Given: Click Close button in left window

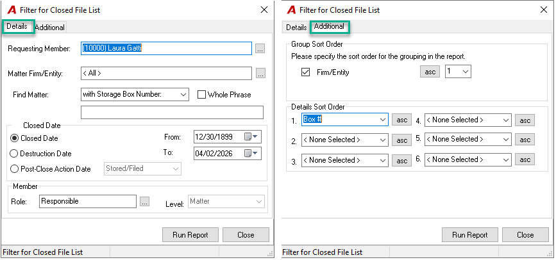Looking at the screenshot, I should point(246,235).
